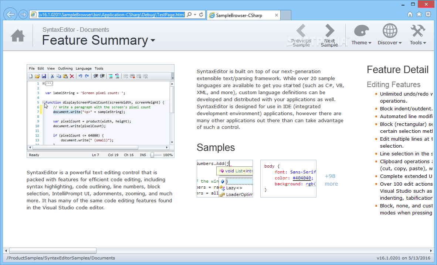The height and width of the screenshot is (265, 437).
Task: Click the record macro icon with red dot
Action: [x=132, y=76]
